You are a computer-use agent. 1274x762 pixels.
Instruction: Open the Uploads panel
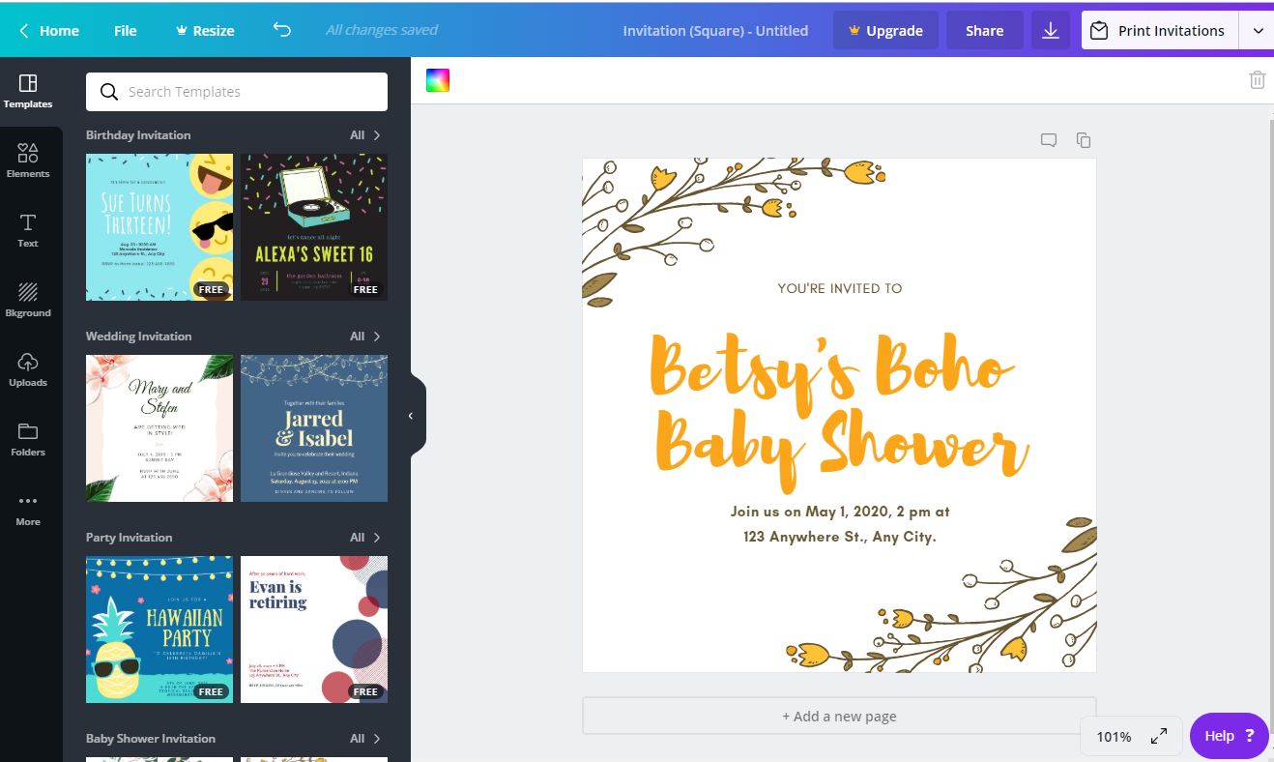(28, 369)
